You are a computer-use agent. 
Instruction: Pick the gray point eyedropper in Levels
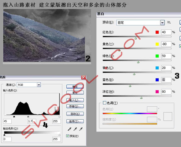(75, 129)
